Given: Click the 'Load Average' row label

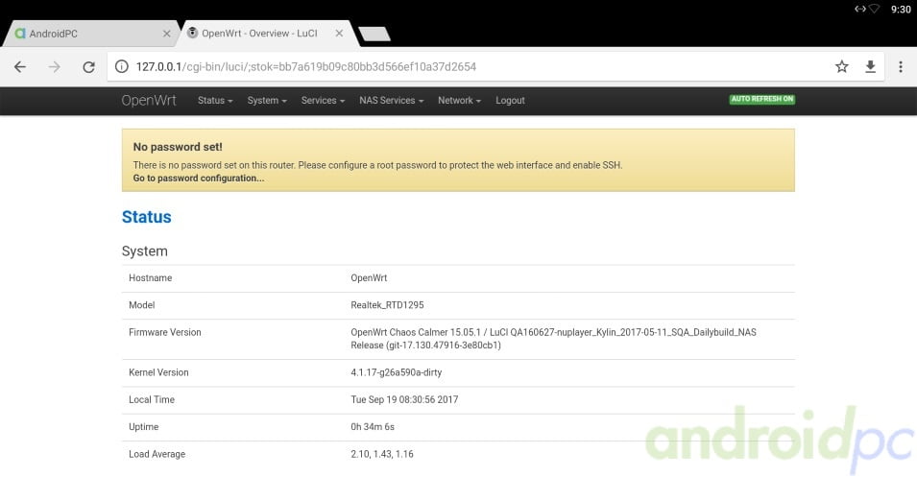Looking at the screenshot, I should coord(157,454).
